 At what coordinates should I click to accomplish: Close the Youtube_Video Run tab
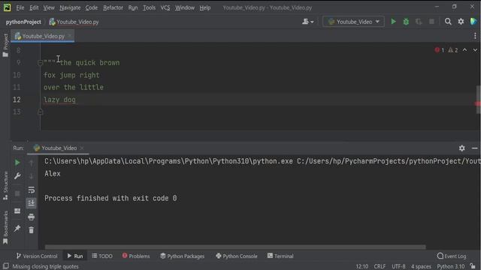(82, 148)
